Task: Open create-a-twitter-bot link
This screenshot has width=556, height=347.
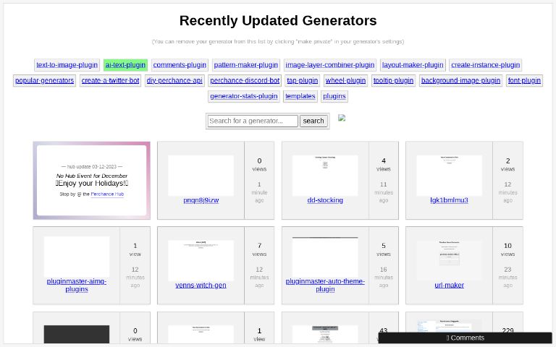Action: [x=110, y=80]
